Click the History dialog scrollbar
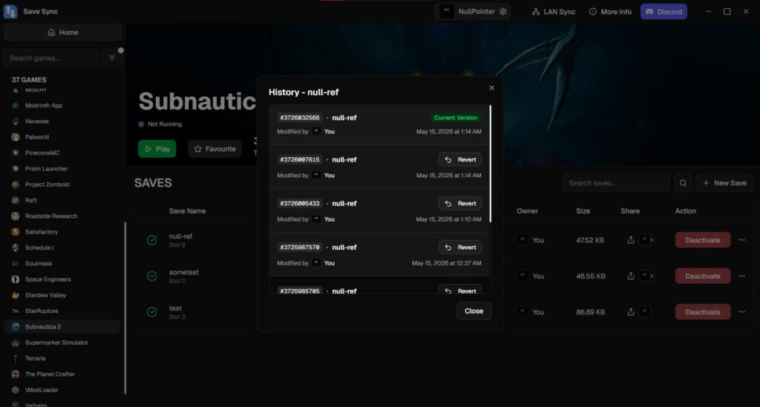Image resolution: width=760 pixels, height=407 pixels. (490, 164)
